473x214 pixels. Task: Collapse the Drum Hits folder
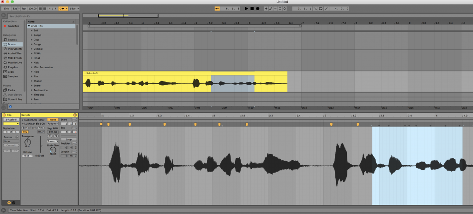click(x=29, y=26)
